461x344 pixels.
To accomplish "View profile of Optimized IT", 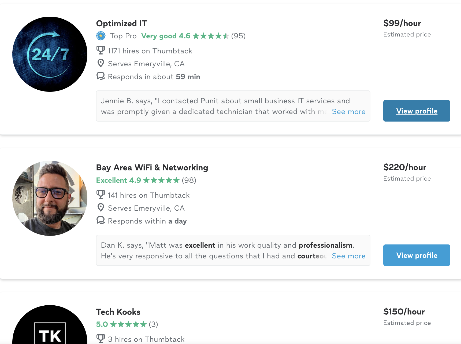I will [x=417, y=111].
